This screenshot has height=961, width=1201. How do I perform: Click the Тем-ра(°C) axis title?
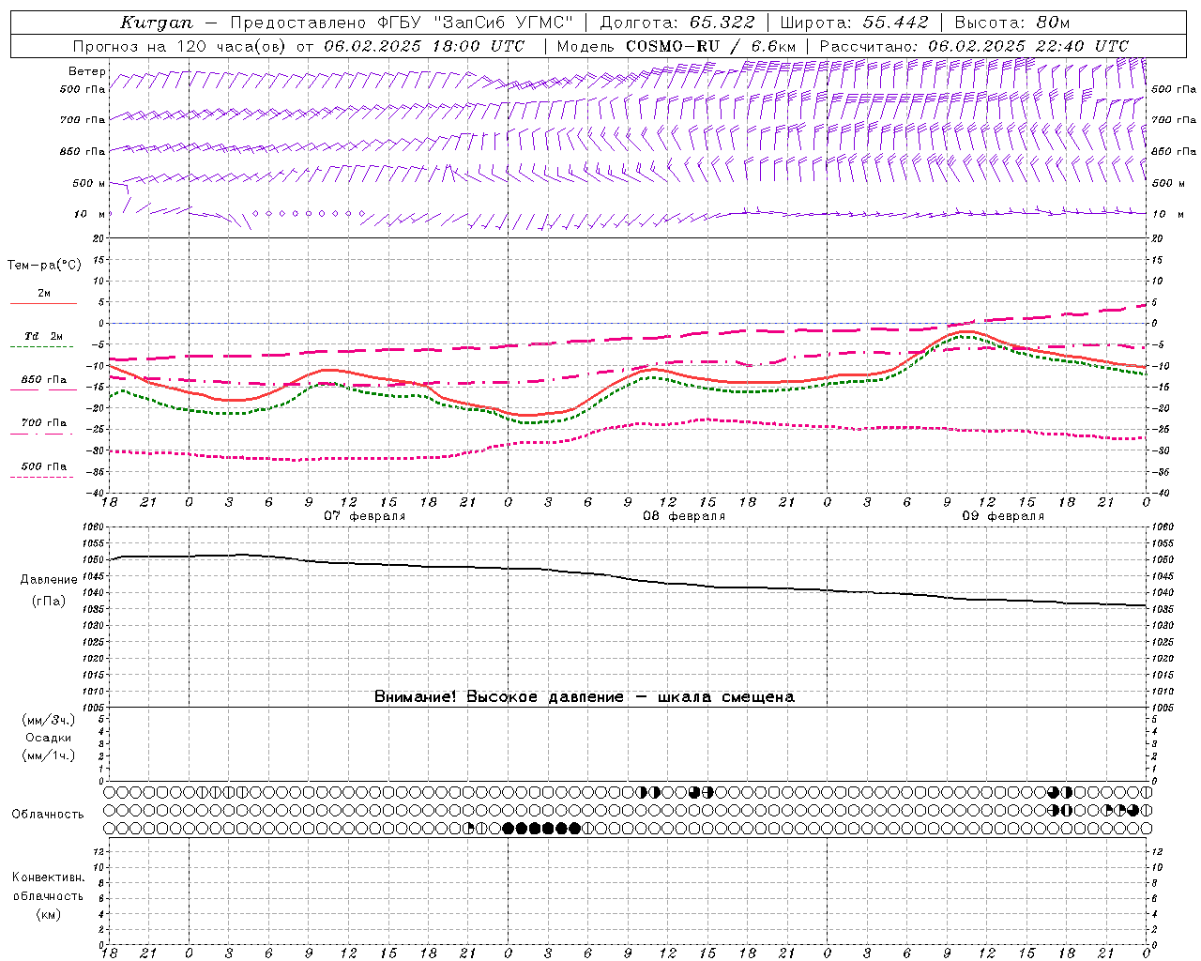(44, 266)
